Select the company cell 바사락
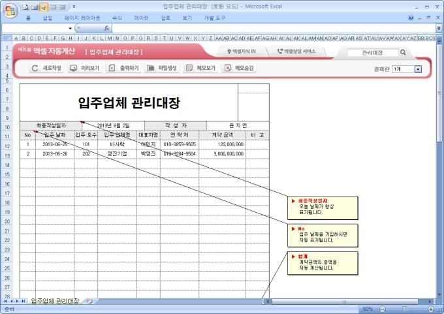444x314 pixels. pyautogui.click(x=118, y=145)
